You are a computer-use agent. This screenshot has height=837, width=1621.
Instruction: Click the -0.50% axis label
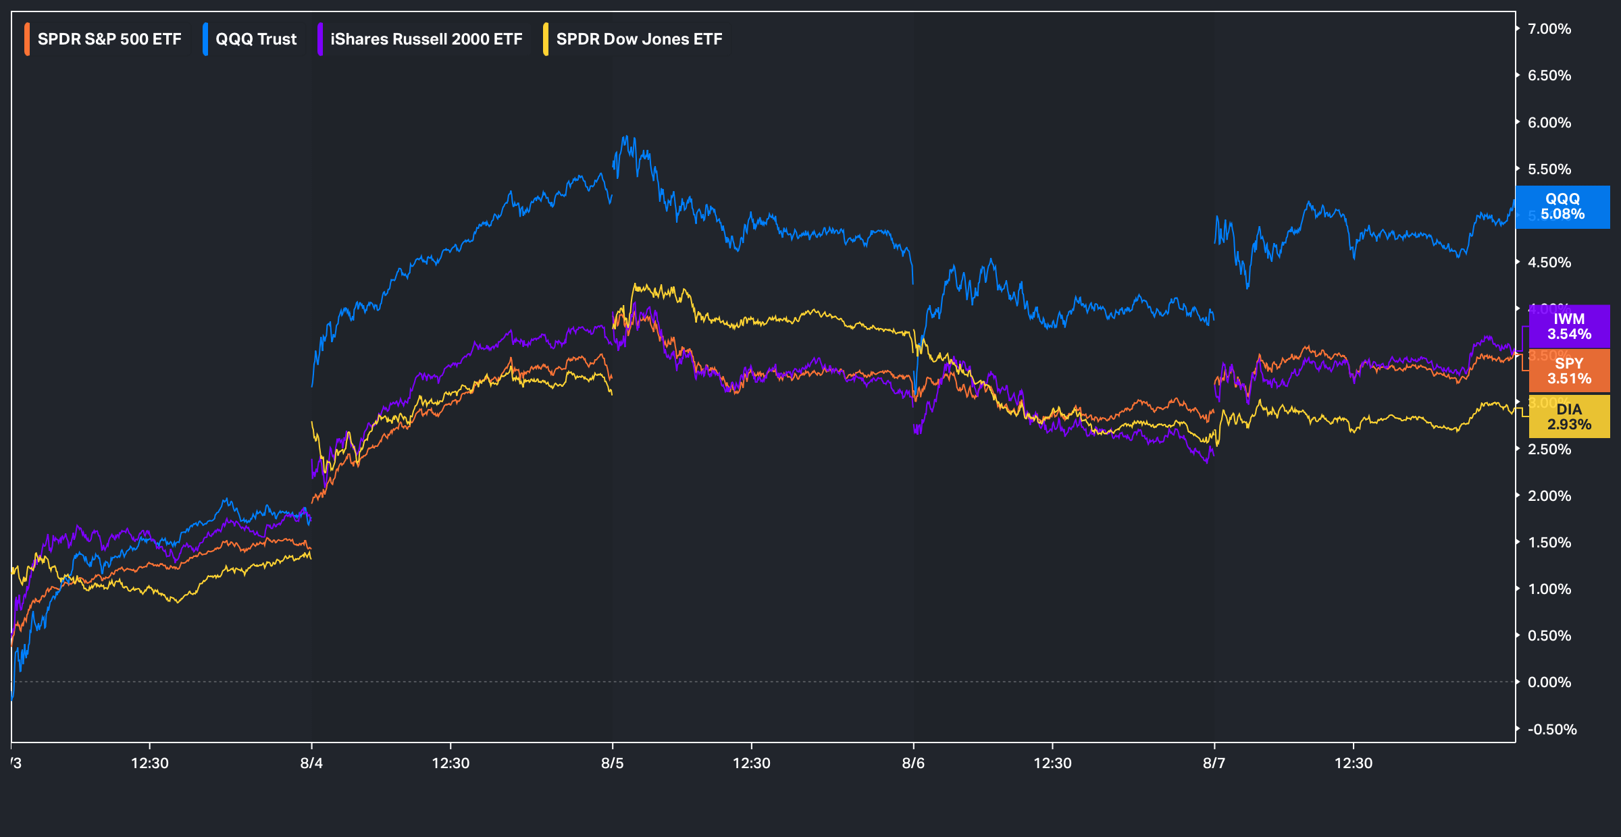pos(1552,730)
